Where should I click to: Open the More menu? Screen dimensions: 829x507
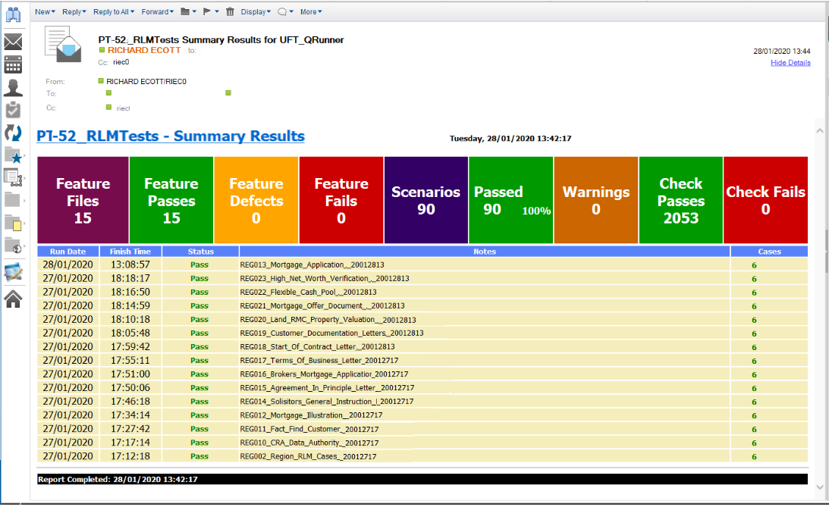(311, 11)
